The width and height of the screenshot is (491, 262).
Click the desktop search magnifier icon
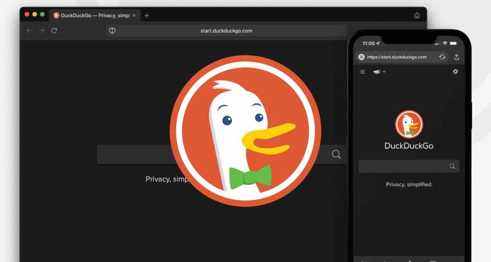[x=336, y=154]
